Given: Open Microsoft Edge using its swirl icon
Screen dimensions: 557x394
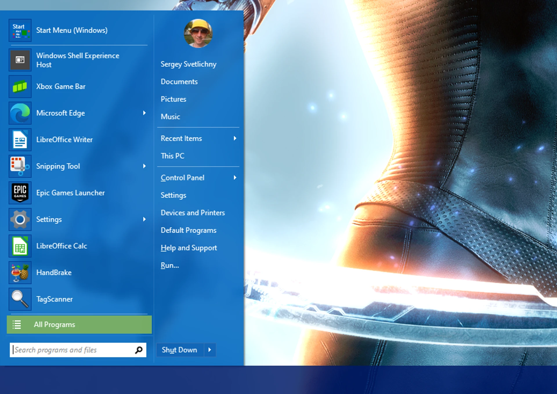Looking at the screenshot, I should tap(20, 113).
